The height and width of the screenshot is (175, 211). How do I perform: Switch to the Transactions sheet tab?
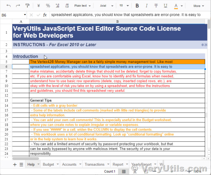click(x=95, y=164)
